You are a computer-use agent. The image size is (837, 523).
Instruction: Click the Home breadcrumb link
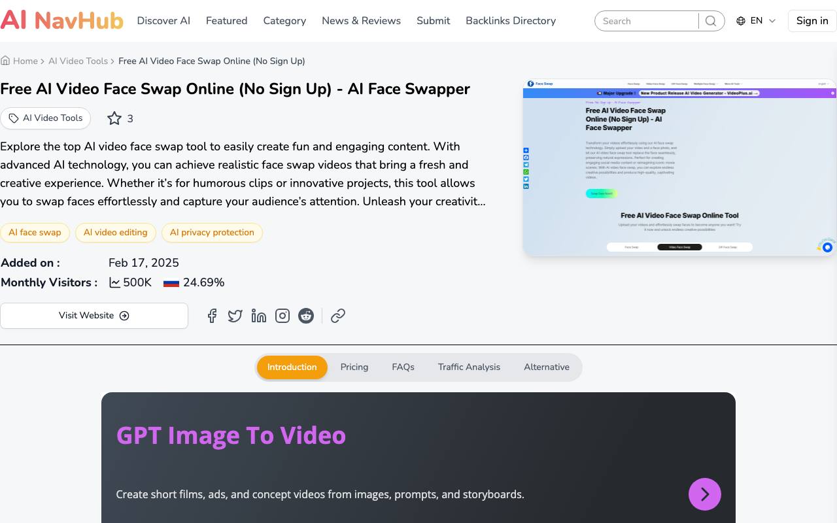(26, 61)
